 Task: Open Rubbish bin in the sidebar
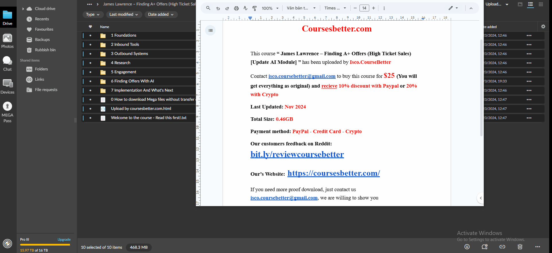click(45, 50)
